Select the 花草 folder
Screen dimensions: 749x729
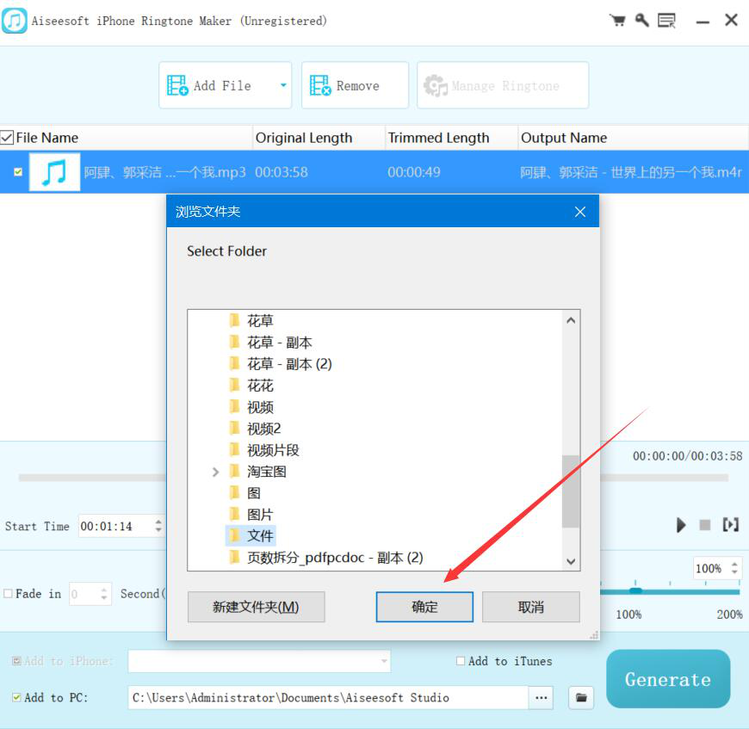[x=260, y=321]
